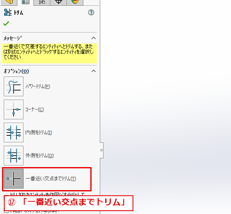This screenshot has width=231, height=214.
Task: Select the コーナー(C) trim option icon
Action: click(x=14, y=109)
